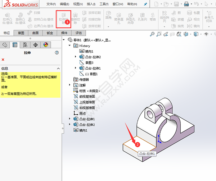Open the FeatureManager design tree tab
Screen dimensions: 216x181
pos(5,45)
